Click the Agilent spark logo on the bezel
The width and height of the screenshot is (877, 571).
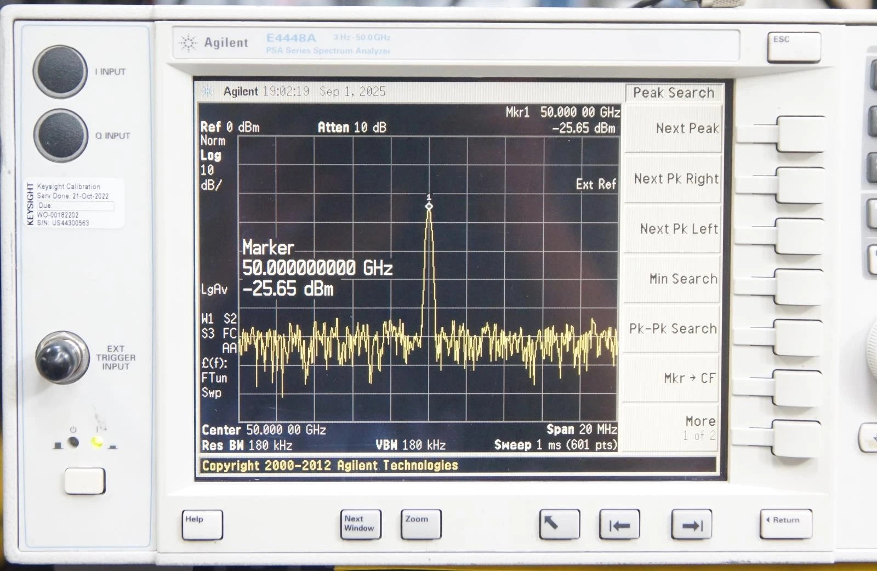[x=188, y=42]
